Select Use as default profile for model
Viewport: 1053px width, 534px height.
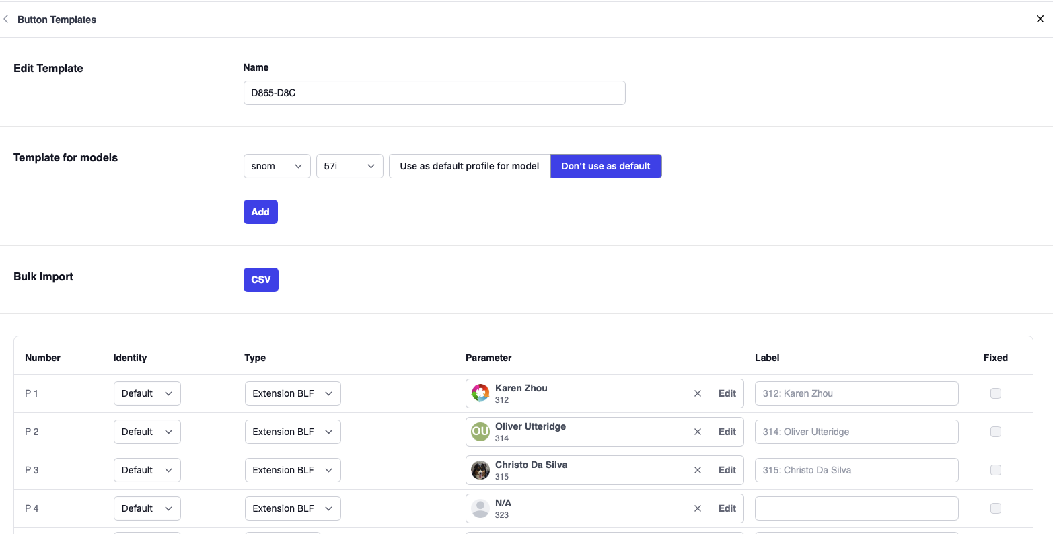[x=469, y=166]
